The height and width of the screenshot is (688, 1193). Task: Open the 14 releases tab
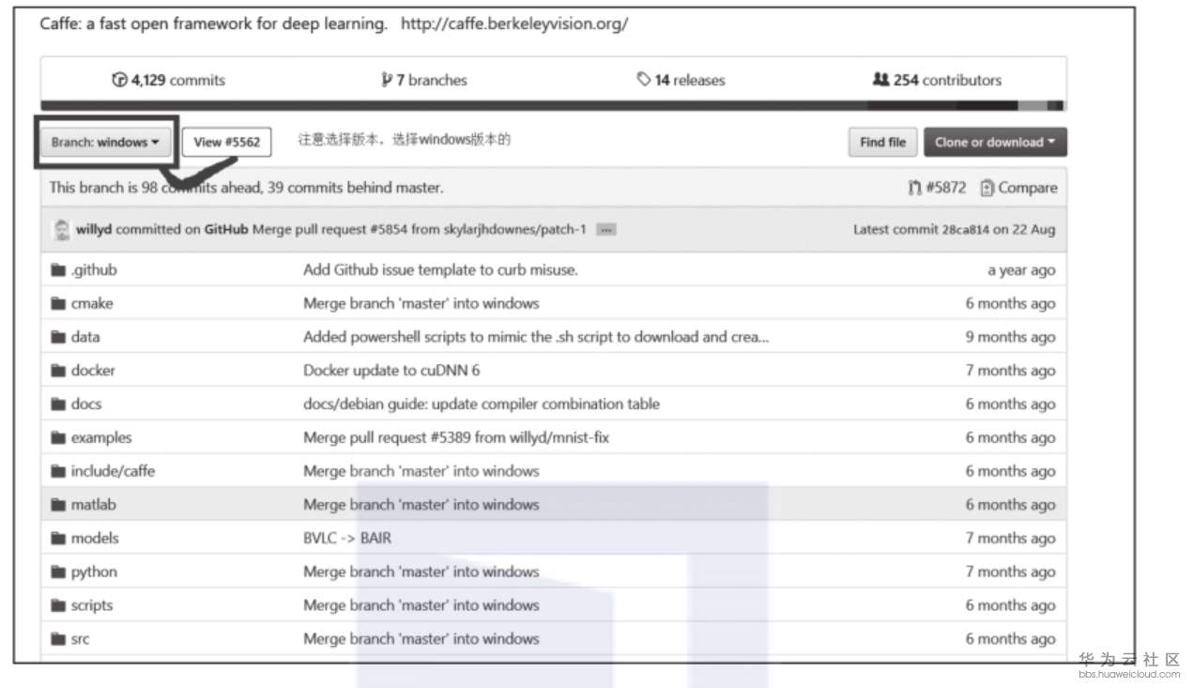point(681,80)
